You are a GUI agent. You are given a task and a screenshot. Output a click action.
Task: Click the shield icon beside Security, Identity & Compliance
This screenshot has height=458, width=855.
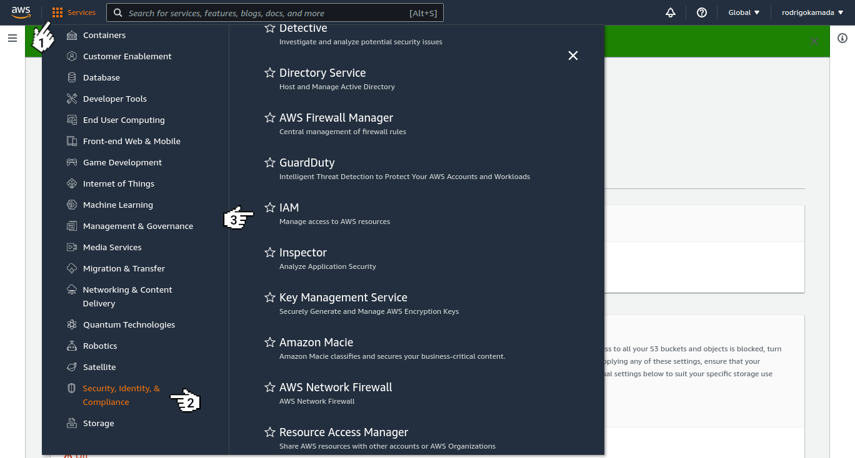72,388
